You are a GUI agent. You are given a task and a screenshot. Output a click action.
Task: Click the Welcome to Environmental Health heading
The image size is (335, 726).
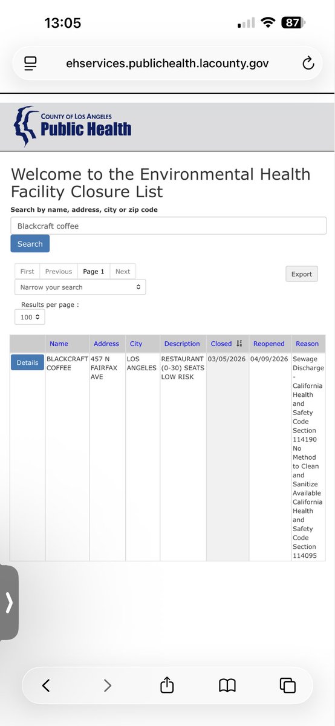(161, 183)
